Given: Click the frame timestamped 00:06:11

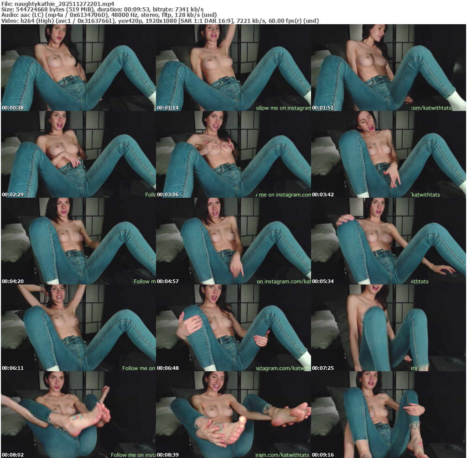Looking at the screenshot, I should tap(78, 327).
